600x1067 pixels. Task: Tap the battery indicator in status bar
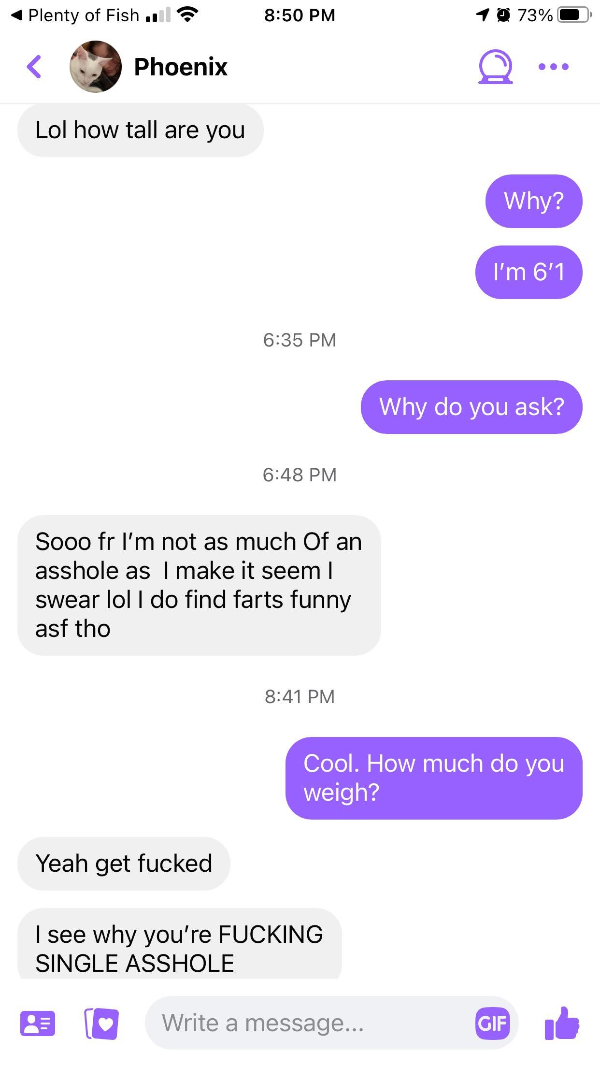coord(574,15)
